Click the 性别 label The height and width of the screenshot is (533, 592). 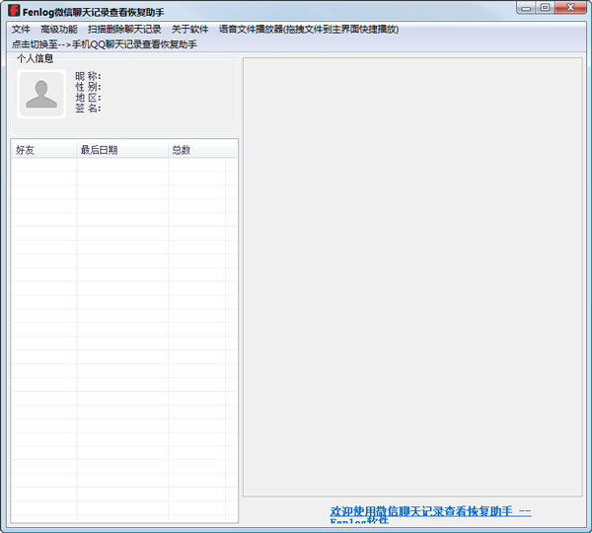tap(88, 87)
